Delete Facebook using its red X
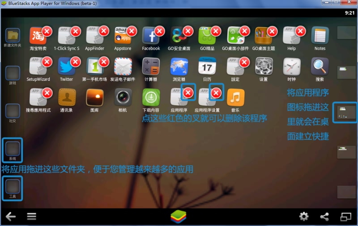 (x=160, y=31)
